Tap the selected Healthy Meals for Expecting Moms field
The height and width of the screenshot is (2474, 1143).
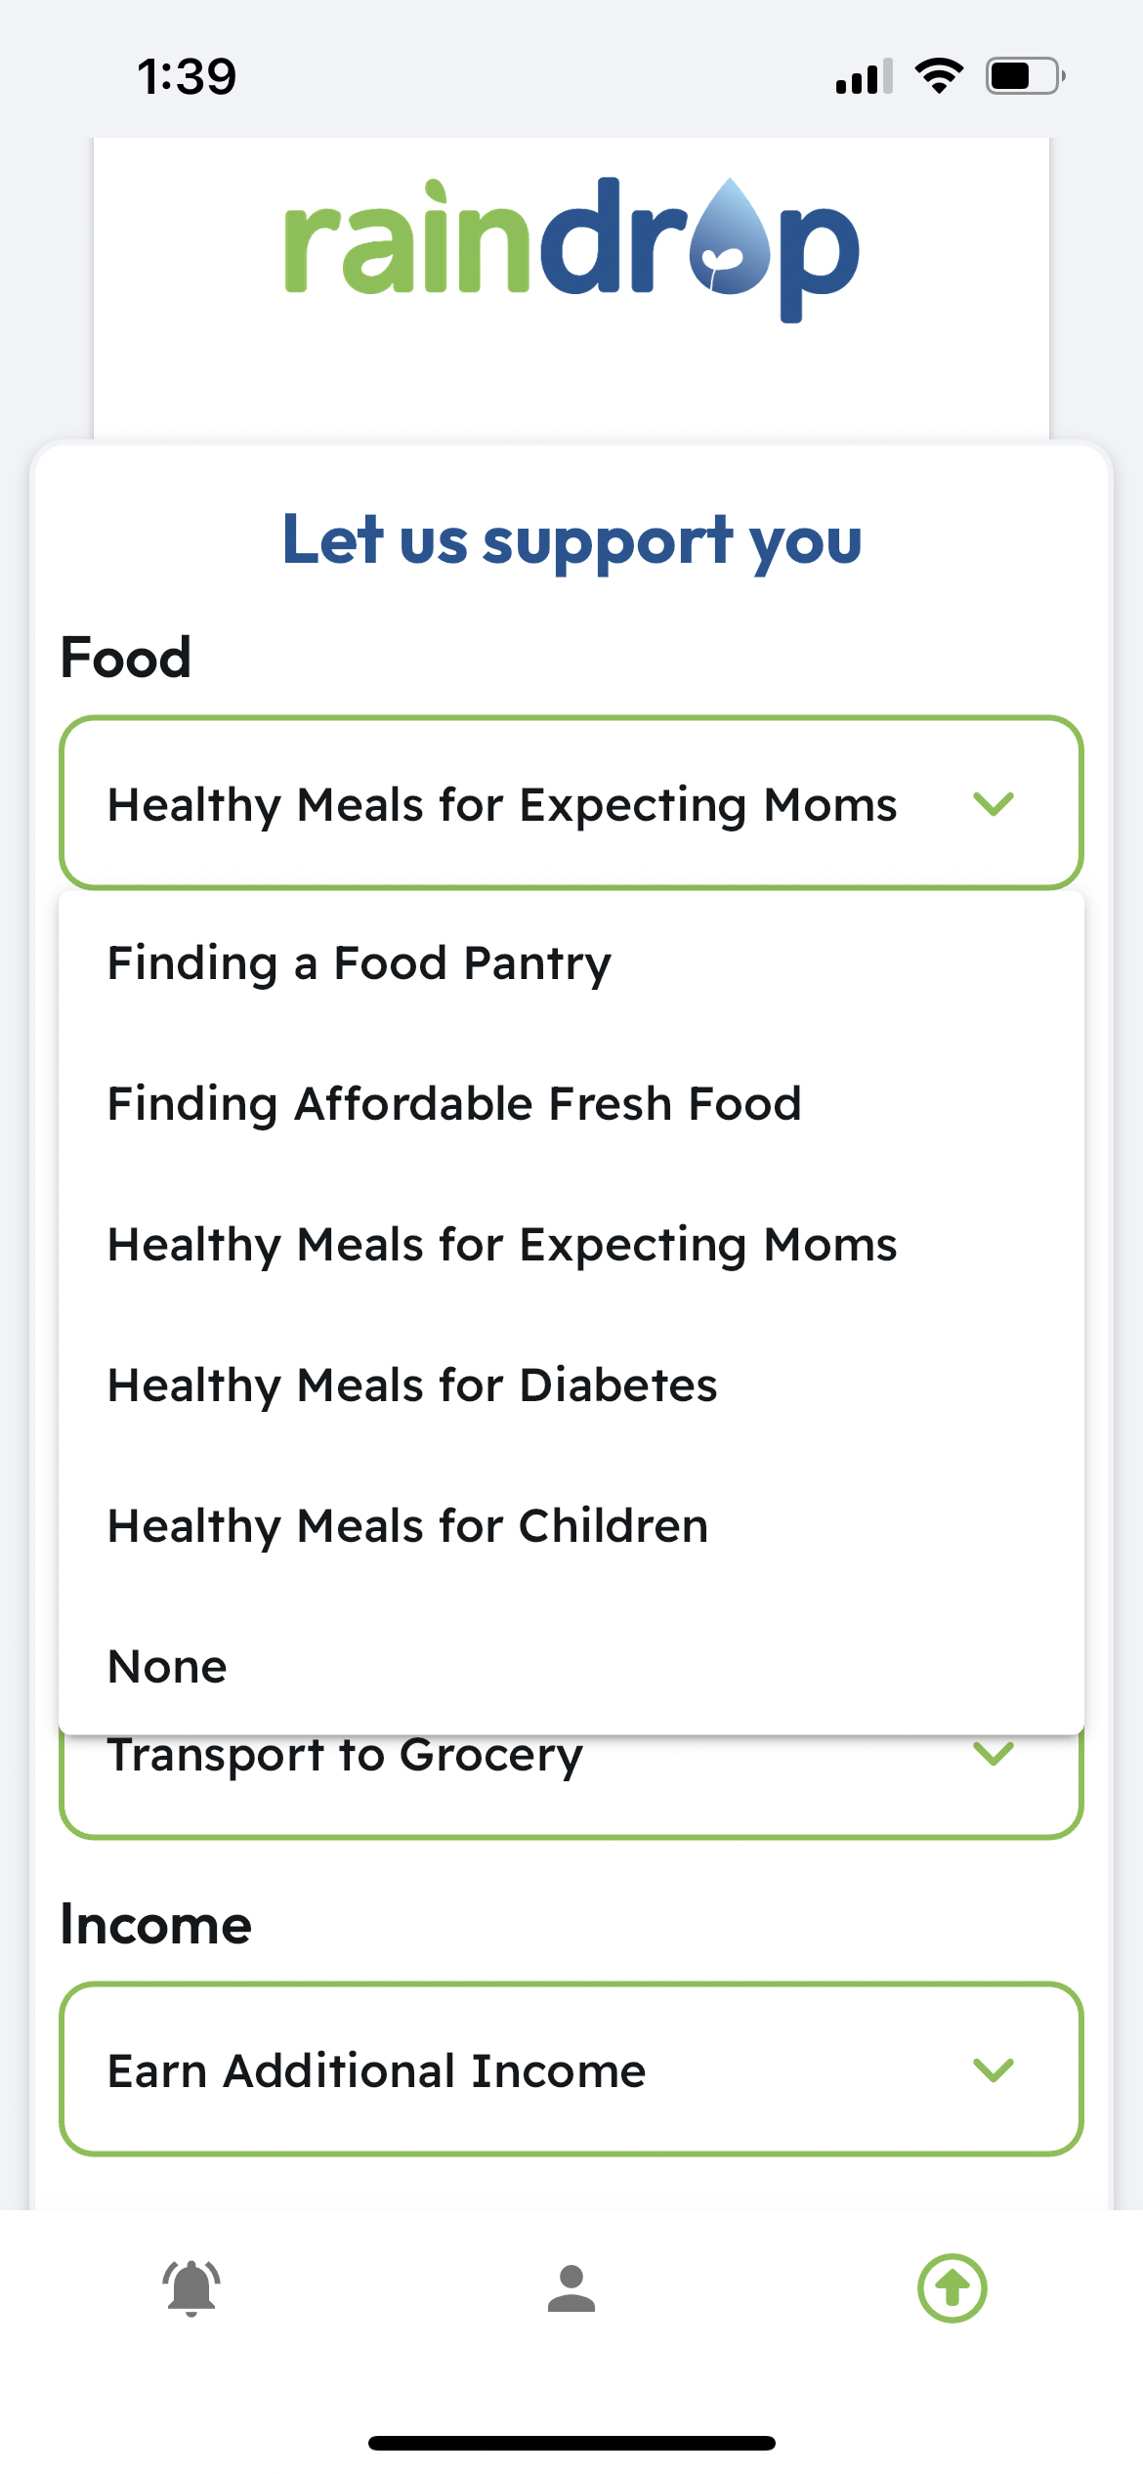pyautogui.click(x=571, y=803)
